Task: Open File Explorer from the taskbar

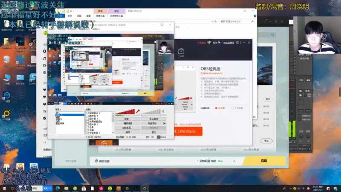Action: pos(66,189)
